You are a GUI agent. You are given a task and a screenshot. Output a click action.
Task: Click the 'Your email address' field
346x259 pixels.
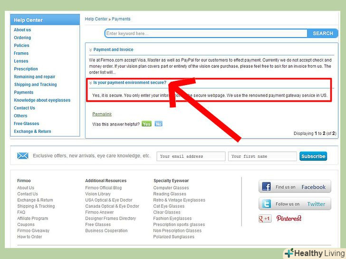(x=191, y=156)
